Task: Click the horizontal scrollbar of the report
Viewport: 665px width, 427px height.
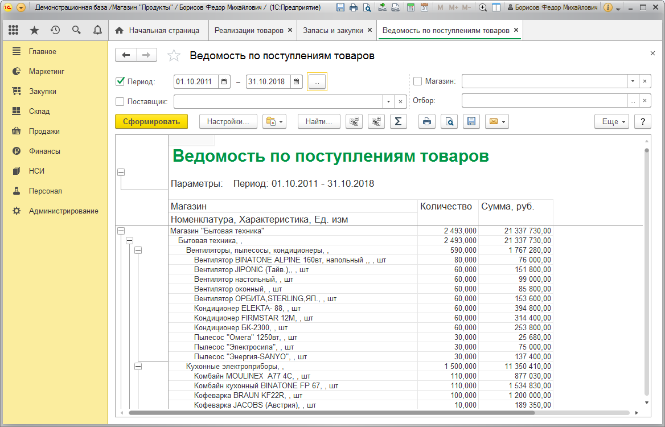Action: tap(332, 413)
